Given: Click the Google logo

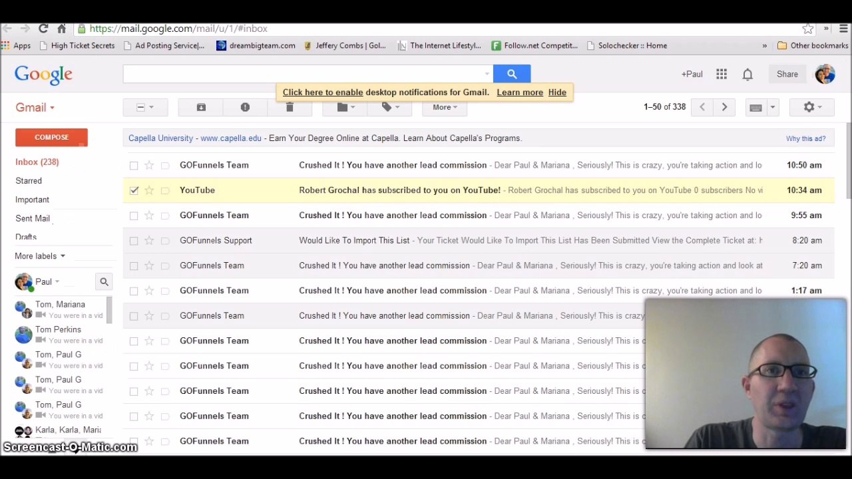Looking at the screenshot, I should click(x=43, y=75).
